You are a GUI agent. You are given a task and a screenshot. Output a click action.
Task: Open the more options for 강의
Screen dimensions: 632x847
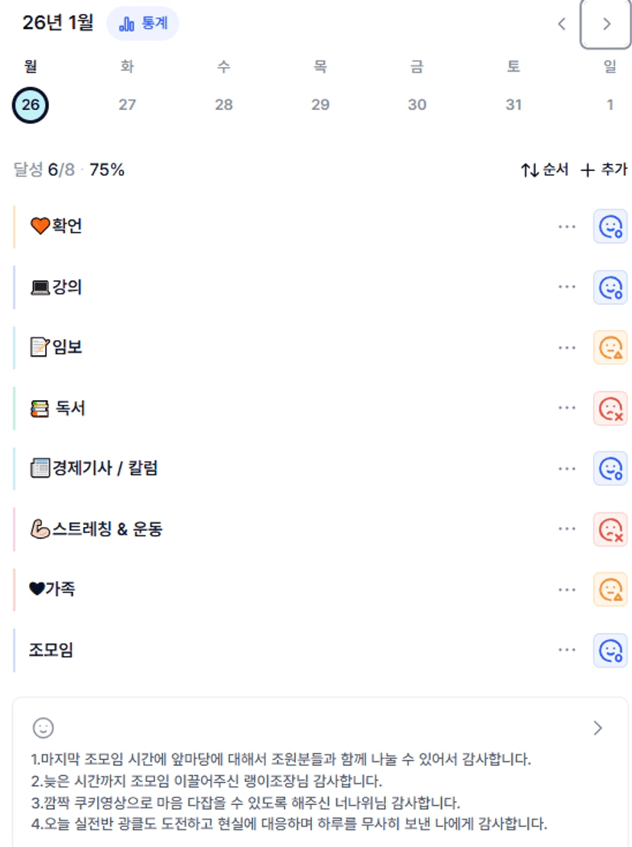click(x=566, y=287)
